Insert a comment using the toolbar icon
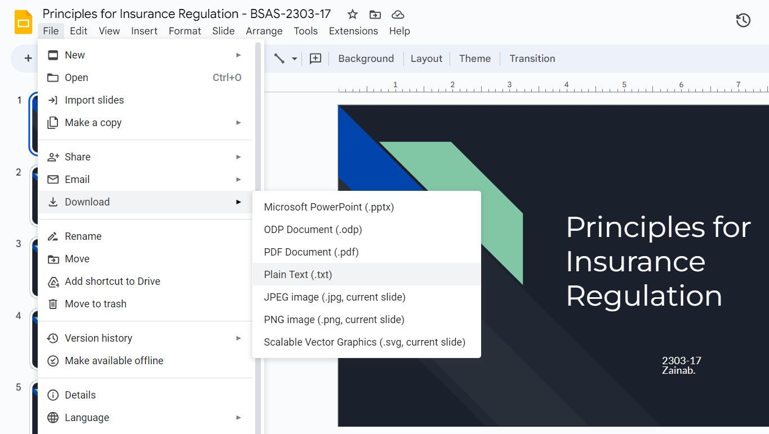 [315, 59]
